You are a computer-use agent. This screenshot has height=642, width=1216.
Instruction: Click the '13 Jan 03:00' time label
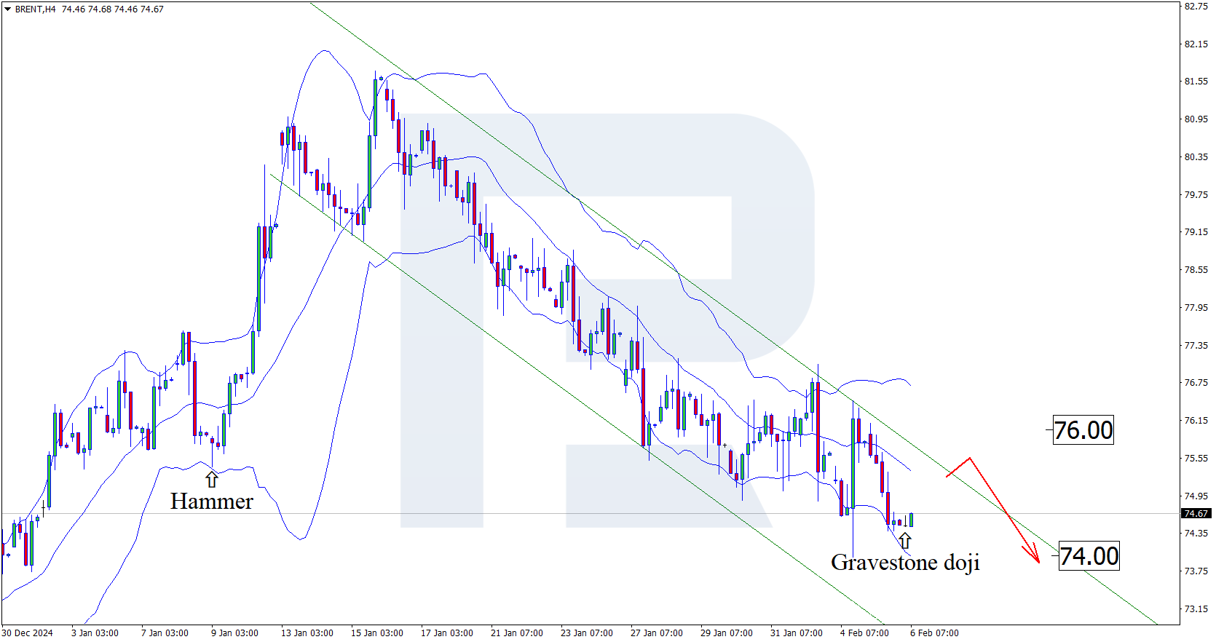[307, 633]
